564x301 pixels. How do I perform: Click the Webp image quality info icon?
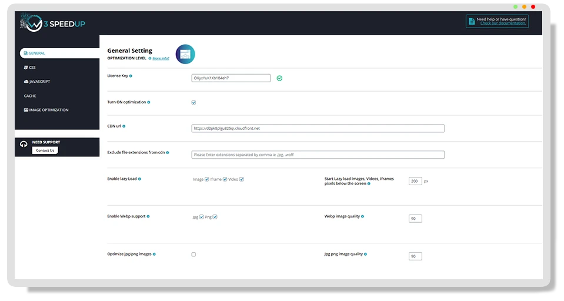[x=362, y=216]
